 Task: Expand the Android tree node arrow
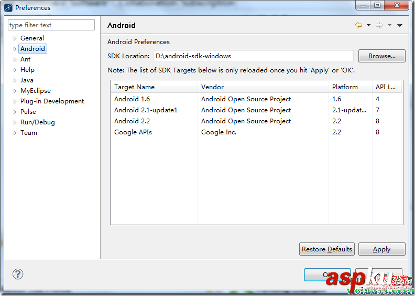point(15,49)
